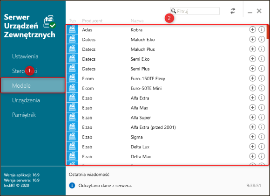Screen dimensions: 270x196
Task: Add the Datecs Semi Plus model
Action: pyautogui.click(x=252, y=69)
